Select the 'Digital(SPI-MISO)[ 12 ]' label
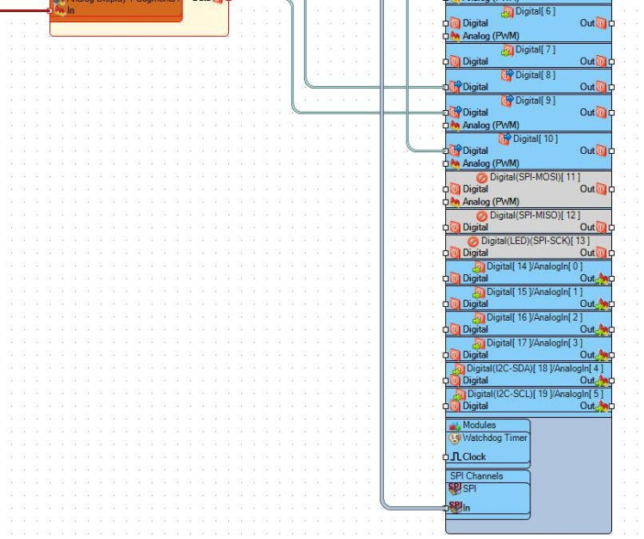 (536, 216)
